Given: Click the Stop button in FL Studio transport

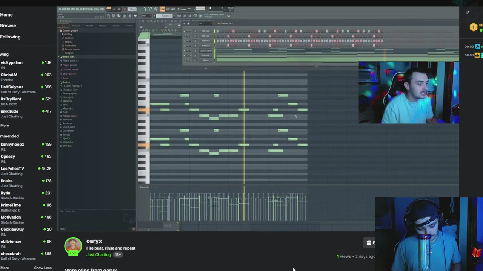Looking at the screenshot, I should point(119,9).
